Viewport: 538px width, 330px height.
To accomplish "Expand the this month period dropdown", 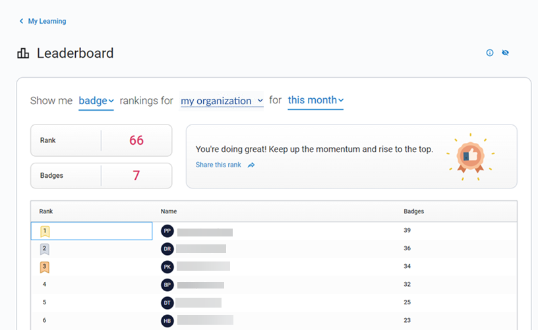I will coord(316,100).
